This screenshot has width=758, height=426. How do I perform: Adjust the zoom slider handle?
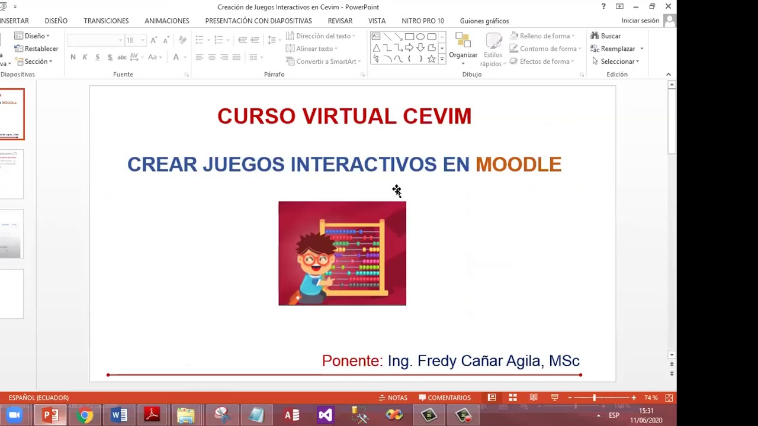(x=594, y=398)
